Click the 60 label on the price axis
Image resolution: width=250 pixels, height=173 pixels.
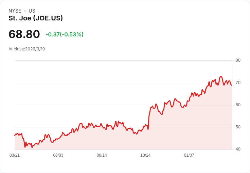point(238,105)
